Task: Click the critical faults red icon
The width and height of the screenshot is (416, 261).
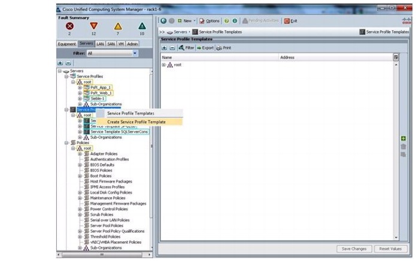Action: pos(69,26)
